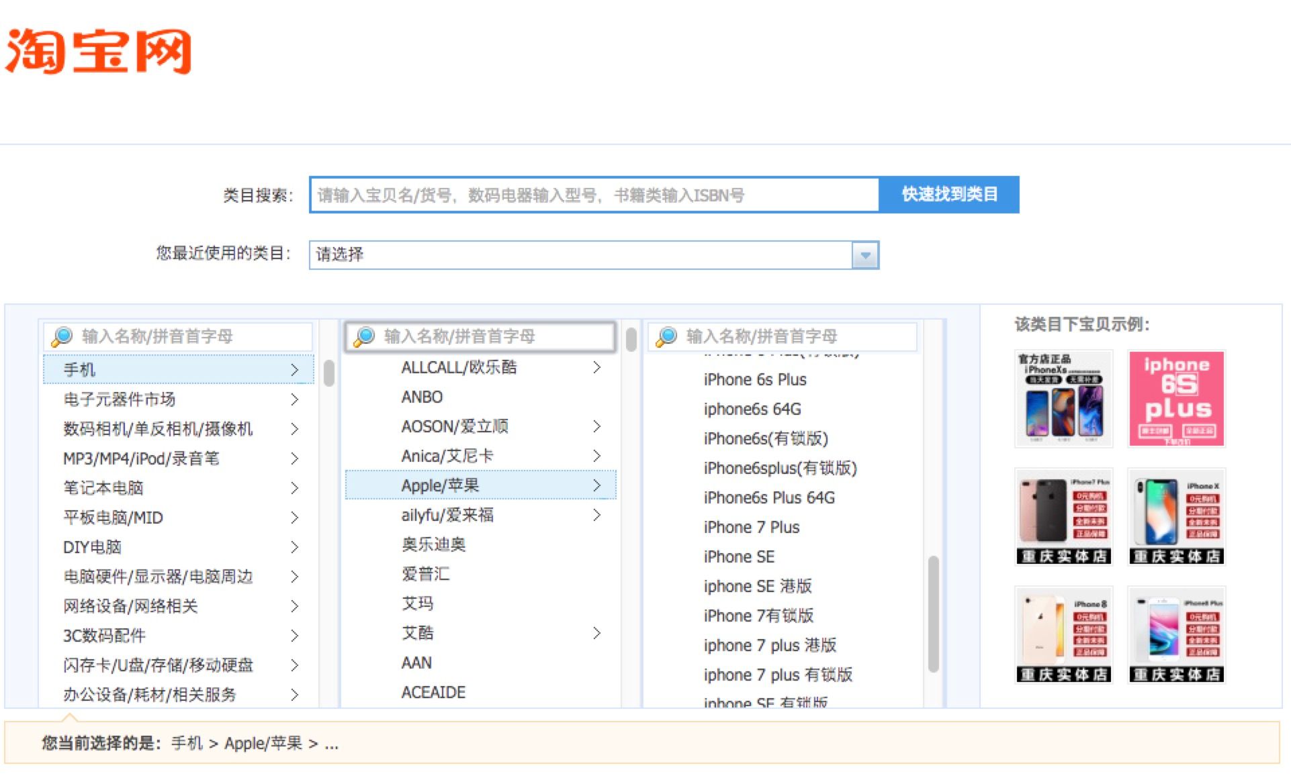Select 办公设备/耗材/相关服务 category
Screen dimensions: 1291x776
pyautogui.click(x=179, y=695)
